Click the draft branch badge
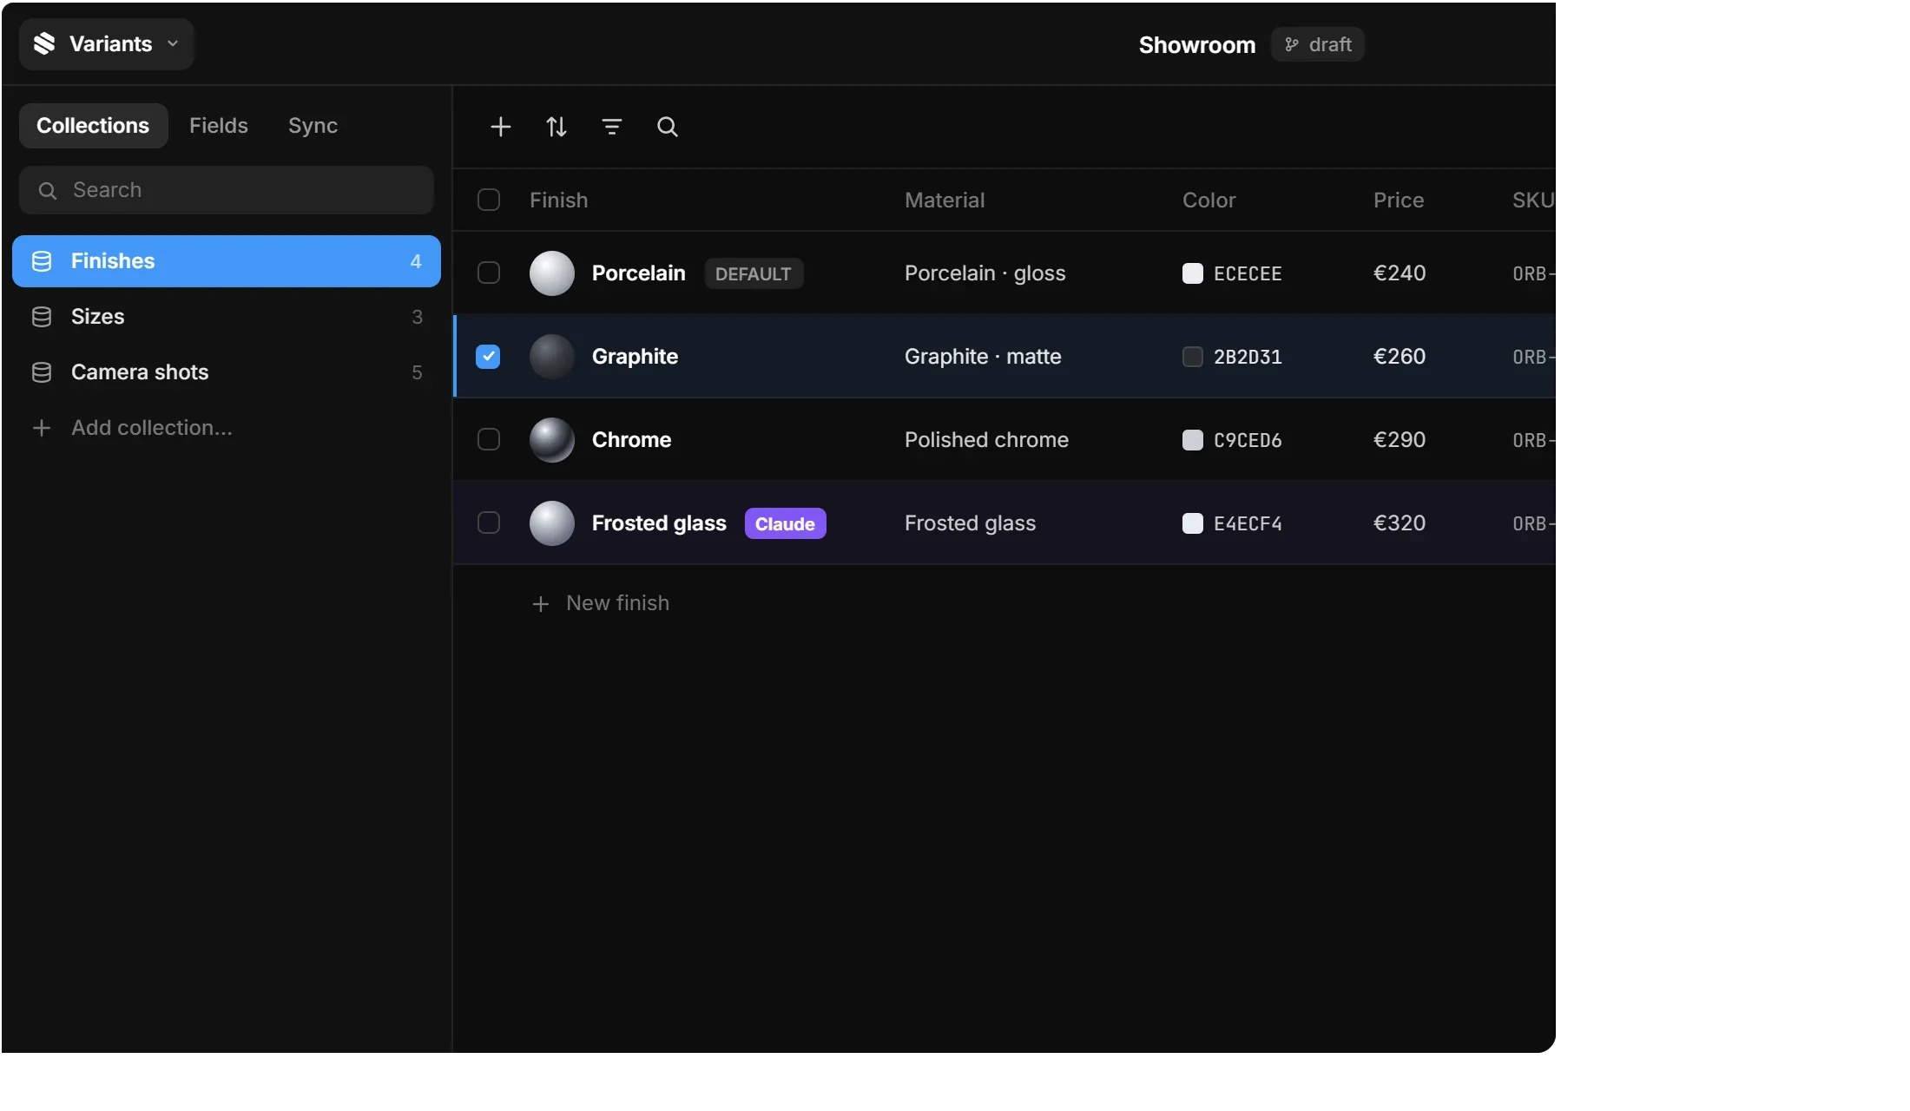Viewport: 1910px width, 1111px height. 1318,44
